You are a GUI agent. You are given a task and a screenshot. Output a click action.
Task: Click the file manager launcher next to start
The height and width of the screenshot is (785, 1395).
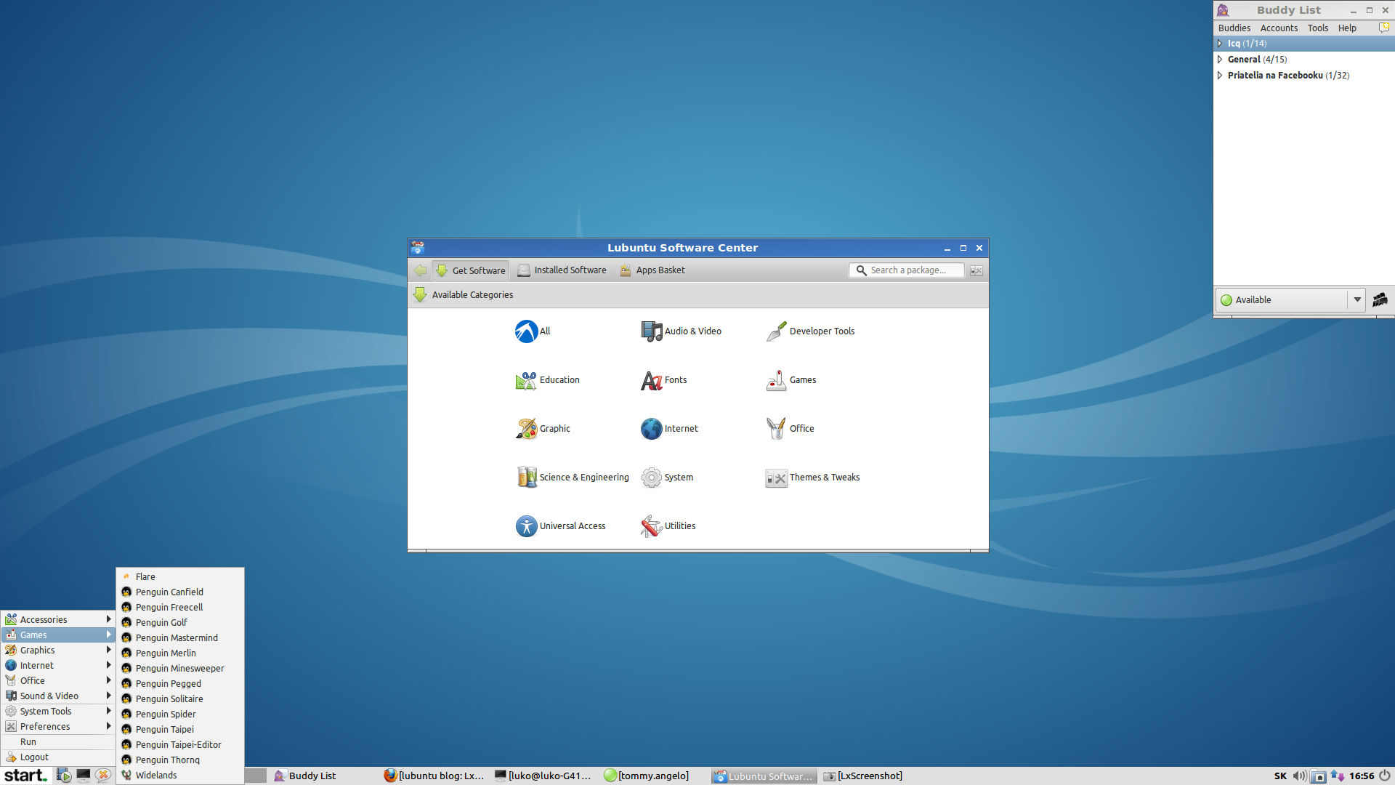coord(64,776)
